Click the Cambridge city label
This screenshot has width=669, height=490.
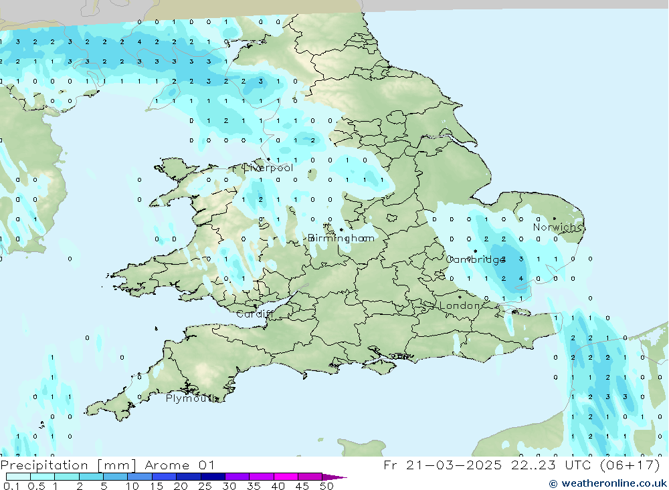(x=475, y=259)
